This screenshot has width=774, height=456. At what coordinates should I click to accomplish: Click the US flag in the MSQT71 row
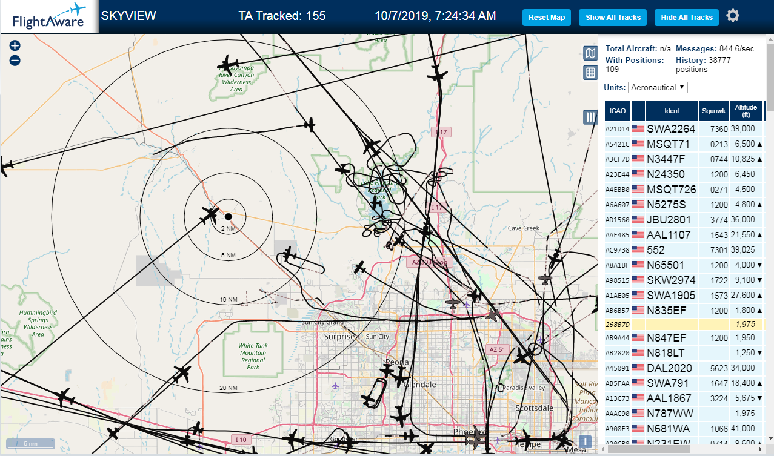coord(638,144)
